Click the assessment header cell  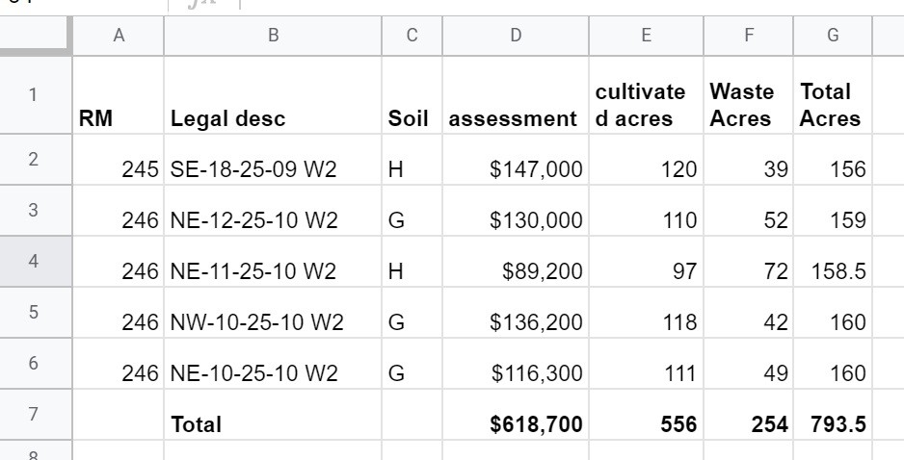click(x=516, y=95)
